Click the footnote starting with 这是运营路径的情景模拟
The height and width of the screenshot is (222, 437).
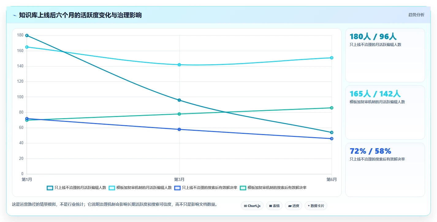(x=115, y=204)
